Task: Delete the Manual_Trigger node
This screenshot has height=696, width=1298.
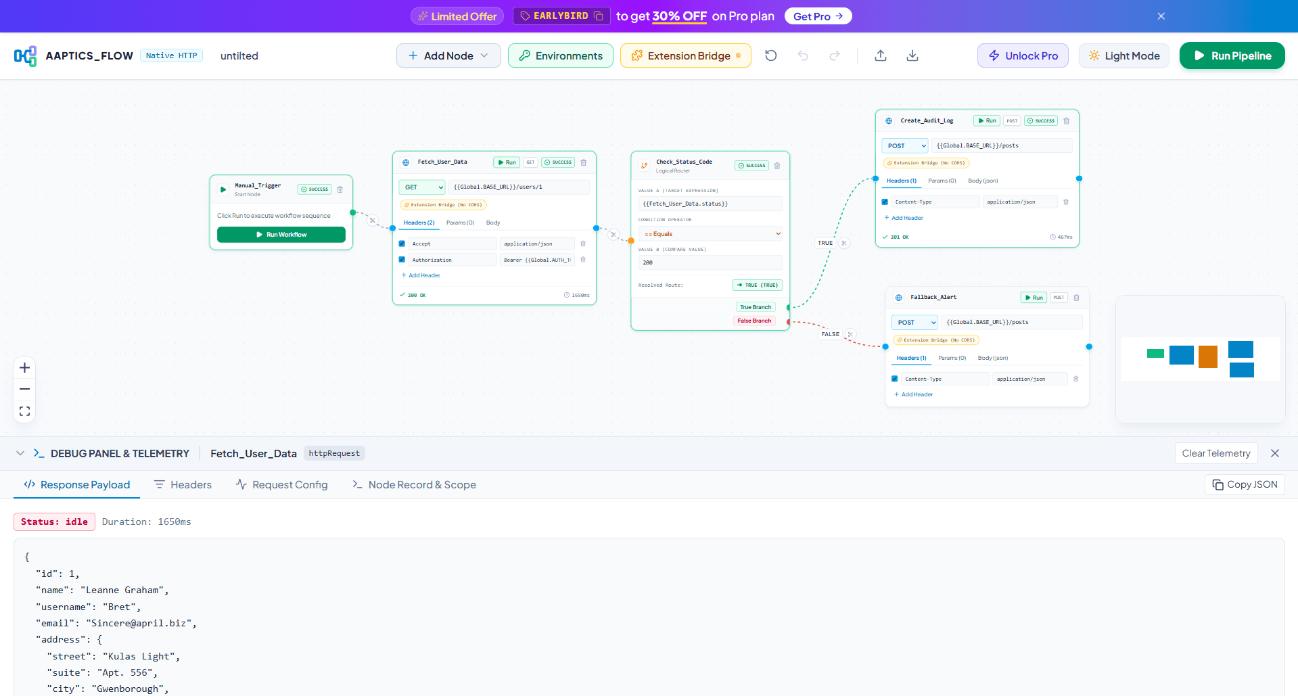Action: (340, 189)
